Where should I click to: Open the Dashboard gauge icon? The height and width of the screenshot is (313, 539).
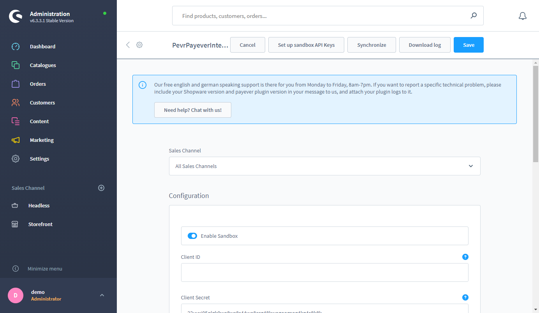[x=16, y=46]
